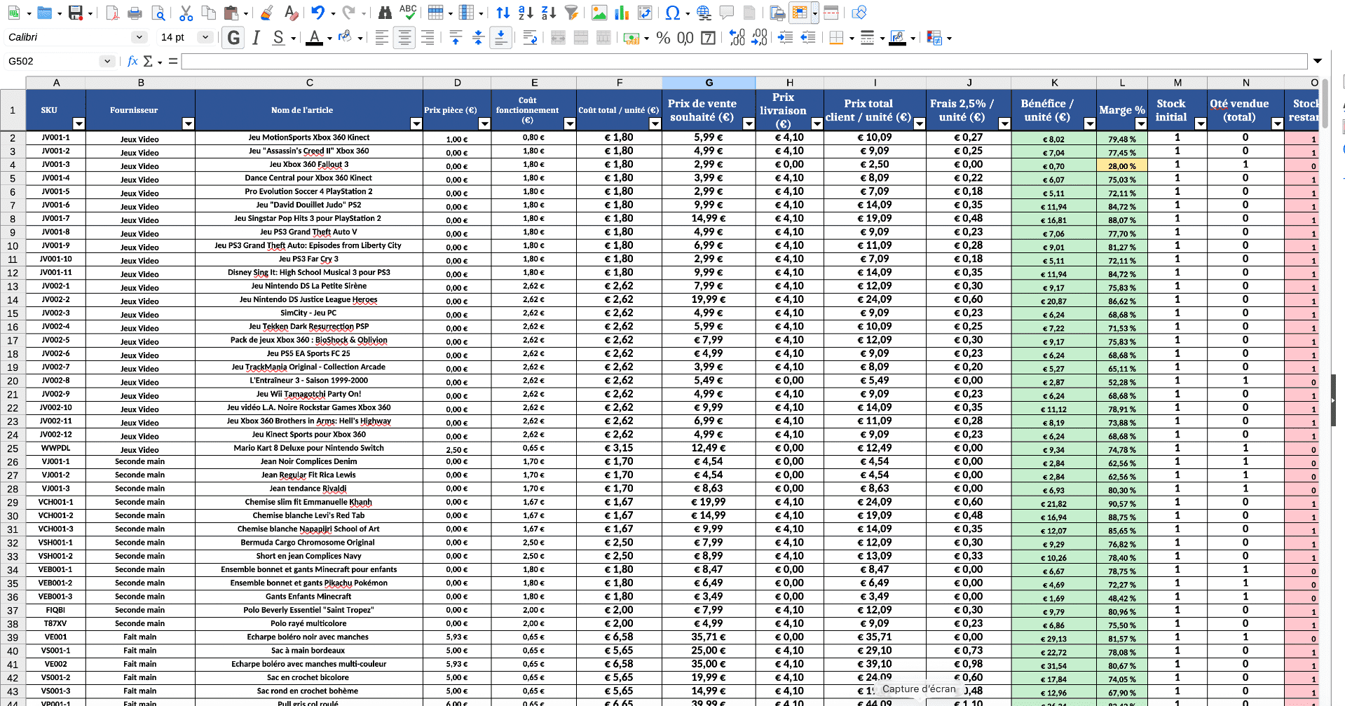Click the Clone Formatting paintbrush
This screenshot has height=706, width=1345.
coord(266,13)
